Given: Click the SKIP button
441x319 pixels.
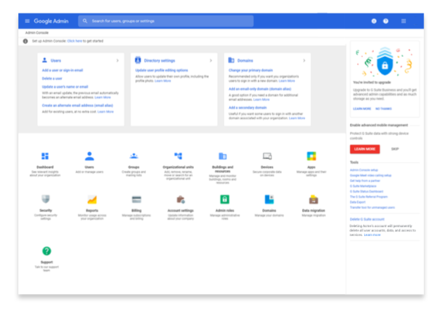Looking at the screenshot, I should (x=395, y=149).
